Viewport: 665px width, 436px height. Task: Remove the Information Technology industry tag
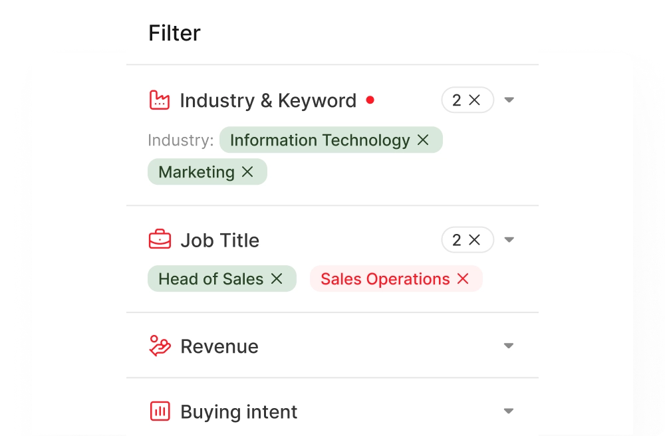(424, 140)
